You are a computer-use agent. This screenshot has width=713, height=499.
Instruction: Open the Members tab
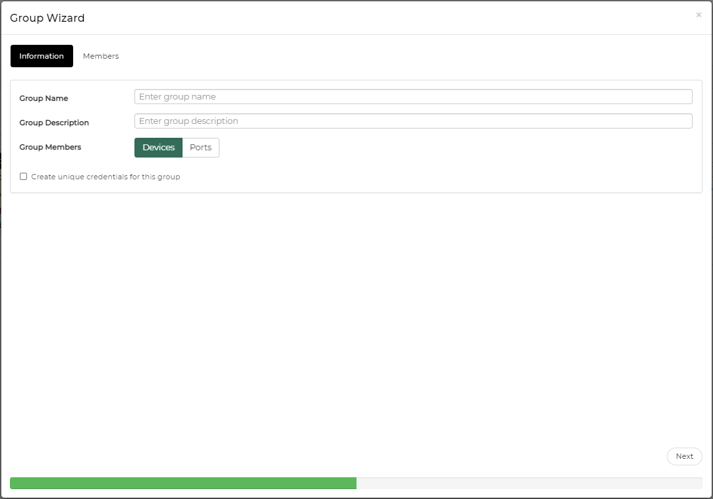pos(101,56)
